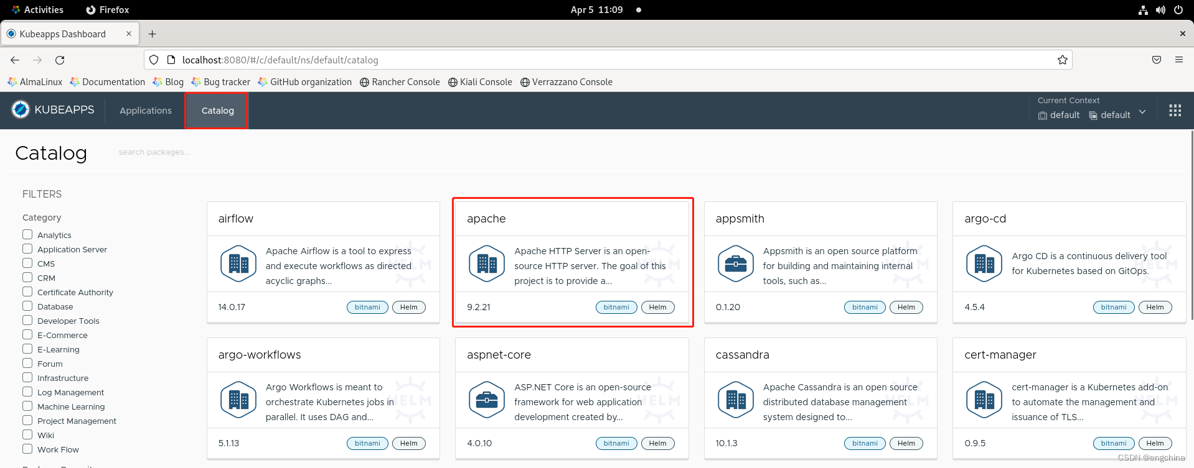Open the airflow package title
1194x468 pixels.
235,219
